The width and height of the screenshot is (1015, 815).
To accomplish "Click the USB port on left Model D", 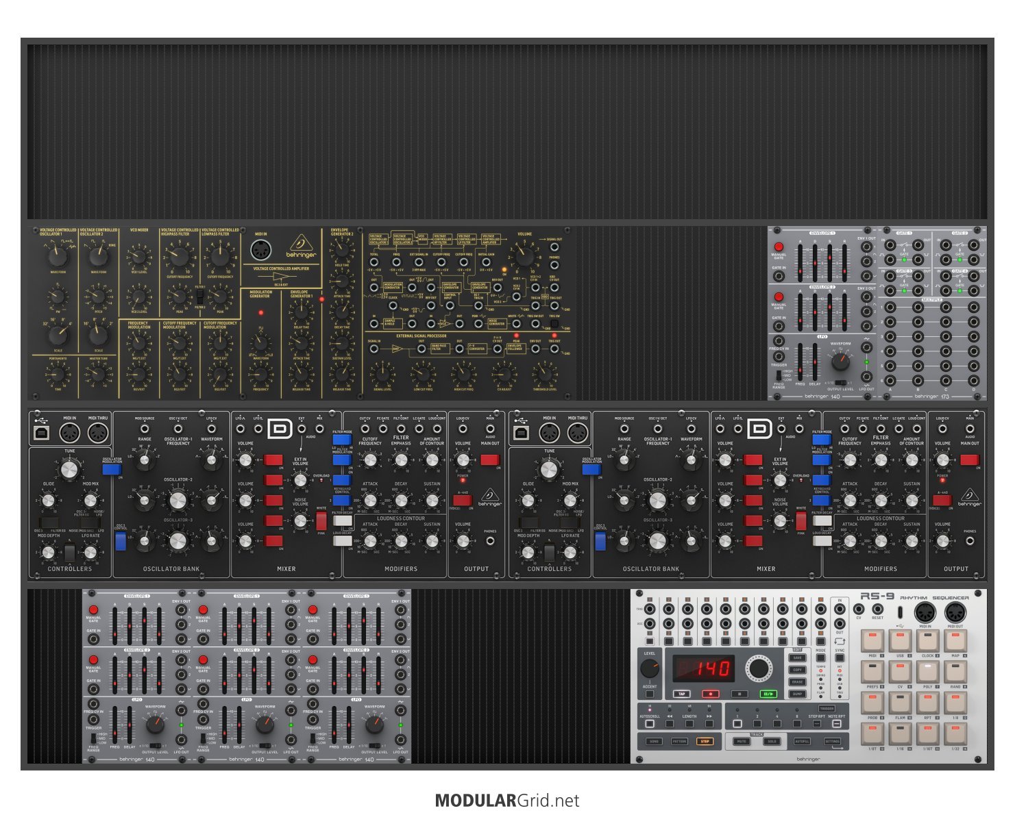I will pyautogui.click(x=42, y=433).
